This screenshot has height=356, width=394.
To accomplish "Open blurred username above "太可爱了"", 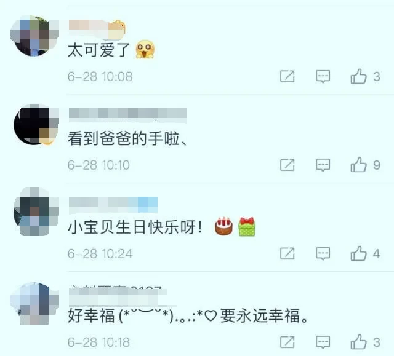I will coord(97,29).
